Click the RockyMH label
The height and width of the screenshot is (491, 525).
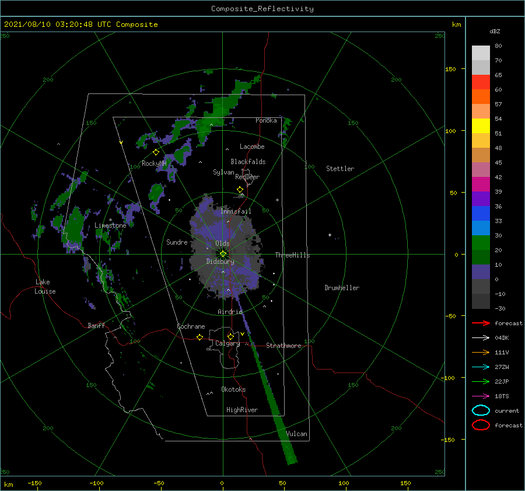(154, 163)
